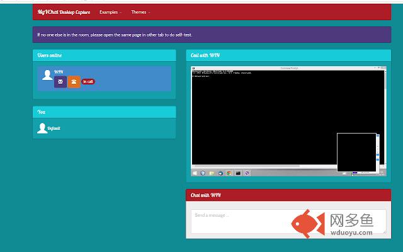The height and width of the screenshot is (252, 403).
Task: Click the File Explorer icon in shared taskbar
Action: click(212, 173)
